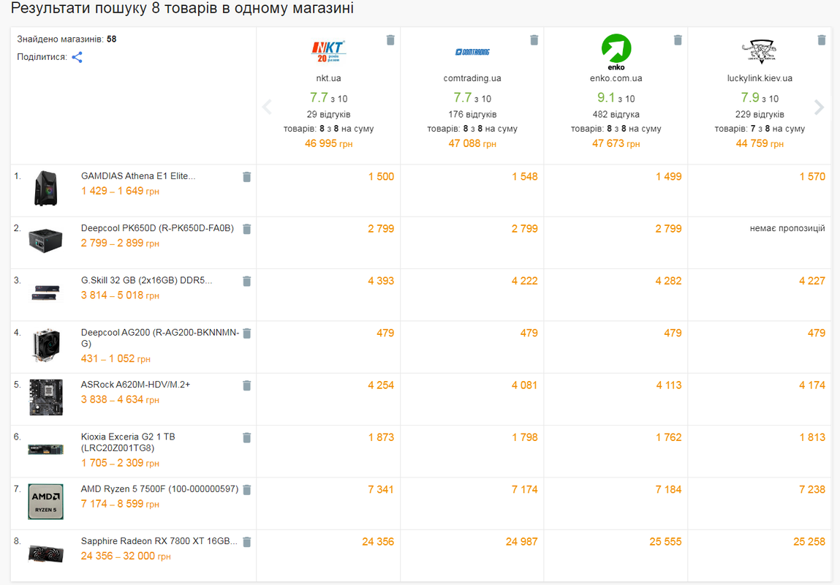
Task: Open Deepcool PK650D (R-PK650D-FA0B) link
Action: 157,227
